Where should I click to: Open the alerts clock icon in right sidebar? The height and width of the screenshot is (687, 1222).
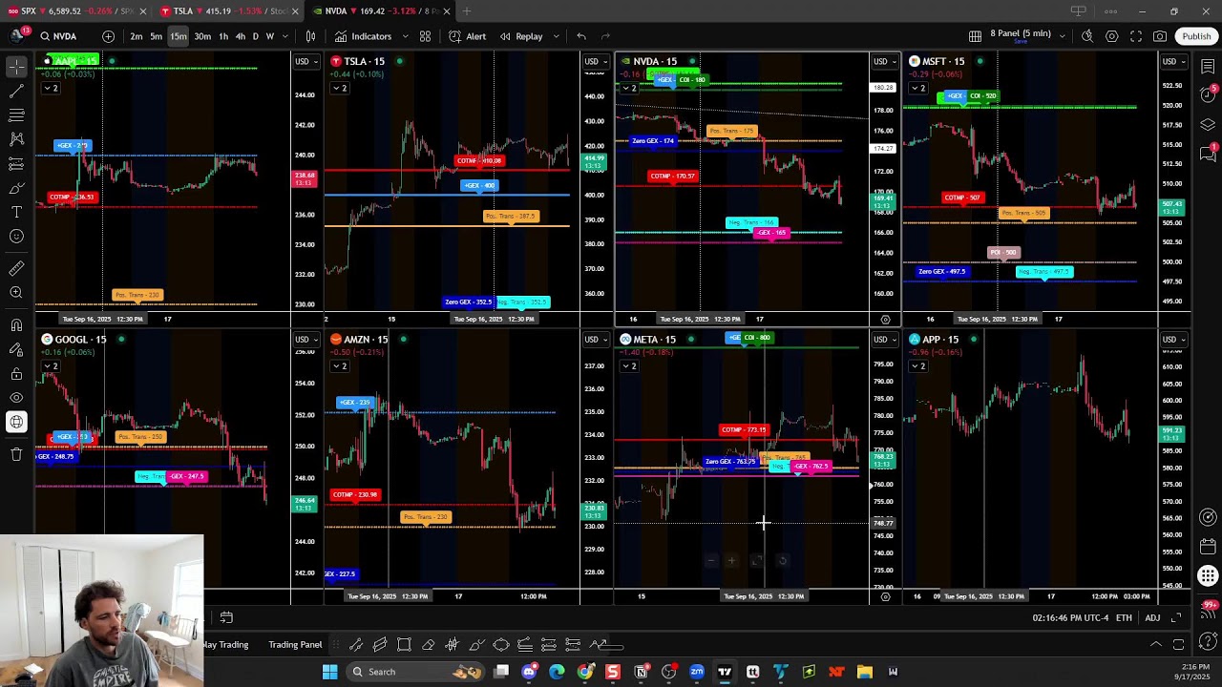[x=1208, y=94]
